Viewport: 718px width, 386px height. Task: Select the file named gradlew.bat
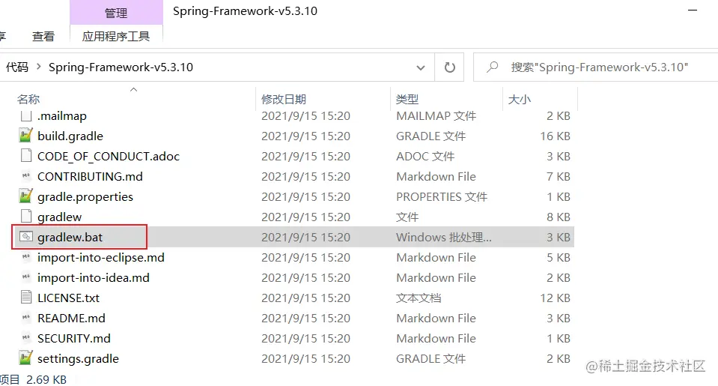pyautogui.click(x=70, y=237)
